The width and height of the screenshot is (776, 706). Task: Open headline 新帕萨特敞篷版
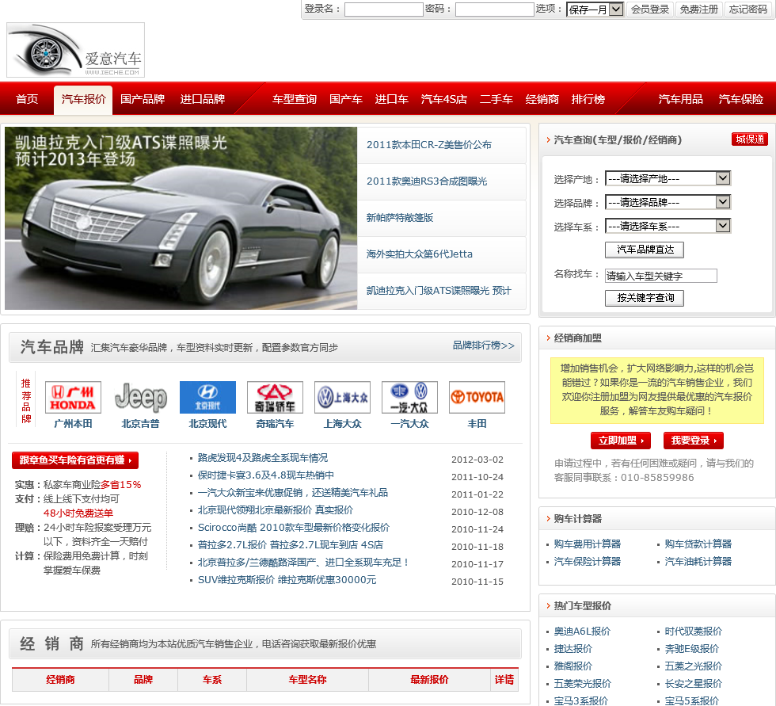(x=399, y=217)
